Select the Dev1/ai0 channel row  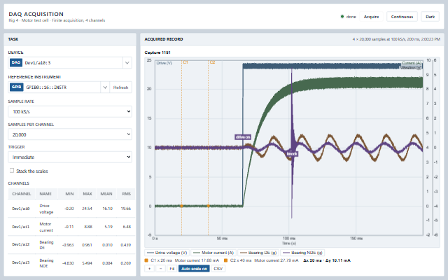[71, 209]
